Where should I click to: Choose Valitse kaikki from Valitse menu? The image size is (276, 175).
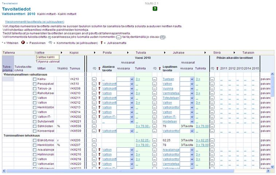[48, 57]
